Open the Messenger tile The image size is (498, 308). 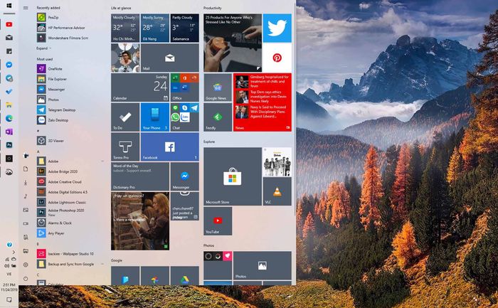coord(184,176)
